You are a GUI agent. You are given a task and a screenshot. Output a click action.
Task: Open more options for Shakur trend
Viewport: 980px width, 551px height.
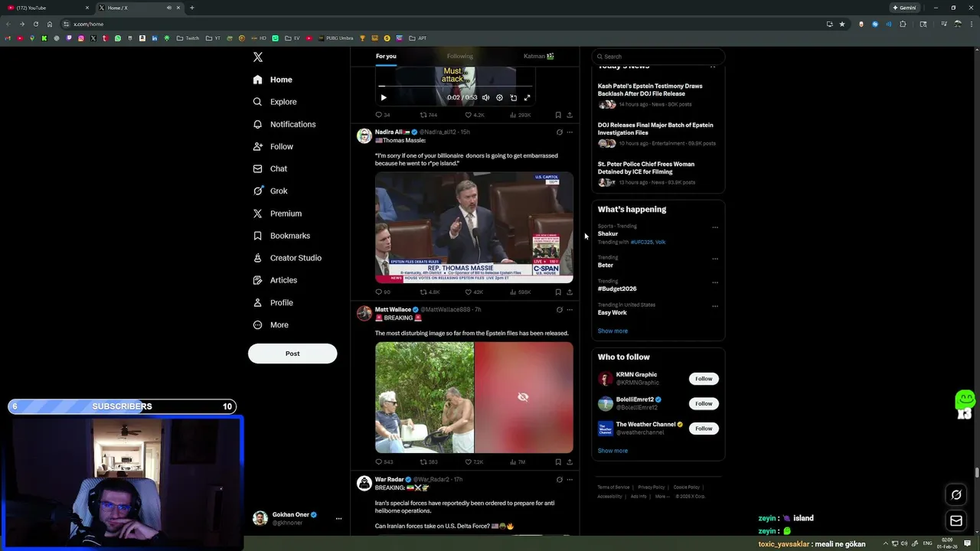[x=715, y=227]
